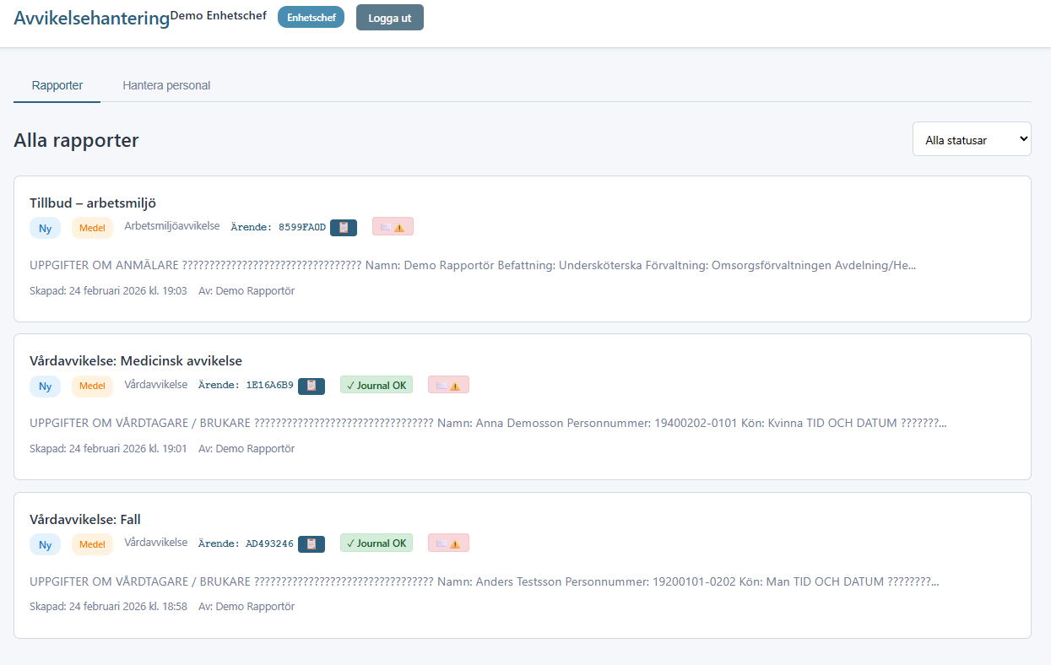Click the Alla rapporter heading
This screenshot has height=665, width=1051.
tap(76, 140)
